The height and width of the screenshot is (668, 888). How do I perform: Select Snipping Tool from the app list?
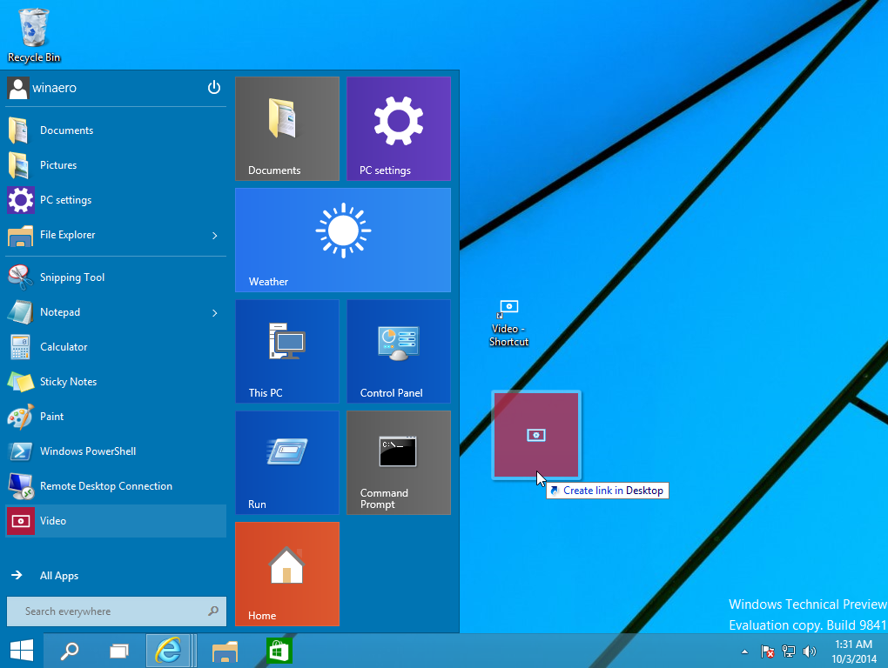[72, 277]
